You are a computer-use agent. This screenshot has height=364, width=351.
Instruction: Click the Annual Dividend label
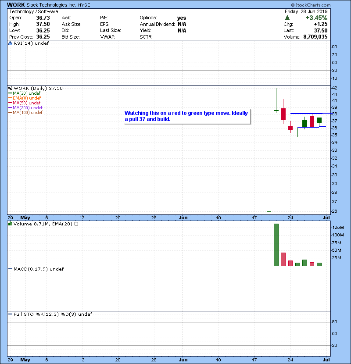pos(157,24)
